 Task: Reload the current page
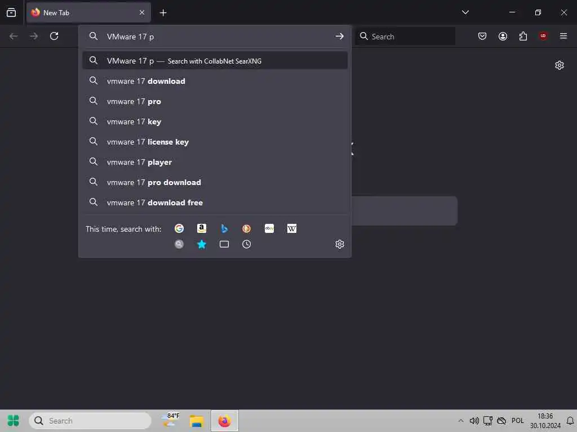54,36
